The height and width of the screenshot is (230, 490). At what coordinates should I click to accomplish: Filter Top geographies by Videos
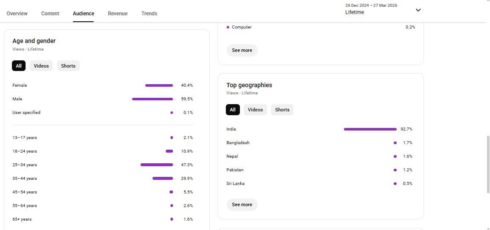coord(255,110)
